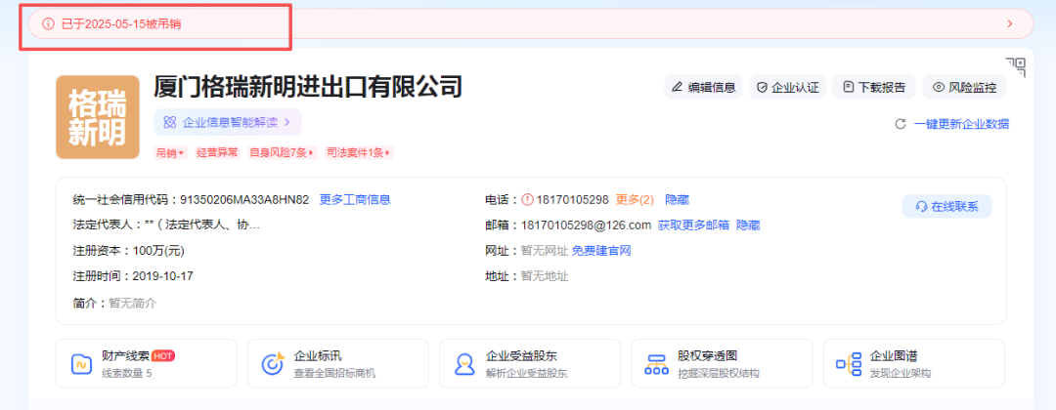Image resolution: width=1056 pixels, height=410 pixels.
Task: Open 免费建官网 link
Action: tap(601, 251)
